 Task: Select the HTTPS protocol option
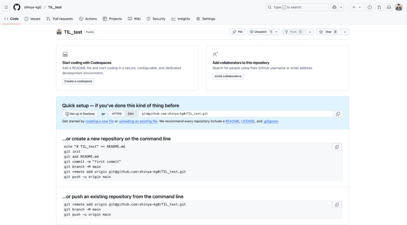116,114
